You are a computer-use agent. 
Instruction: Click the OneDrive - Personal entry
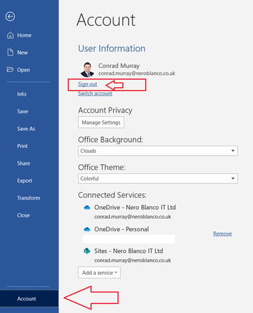(122, 229)
